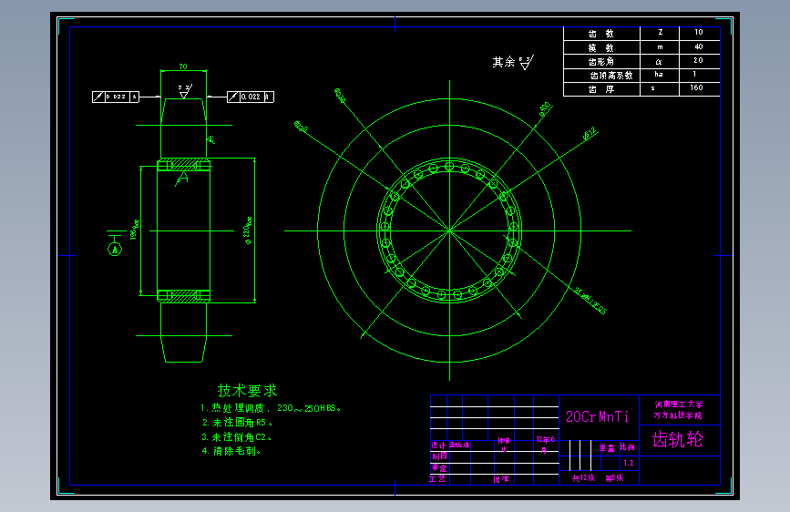Viewport: 790px width, 512px height.
Task: Select the "审定" label in title block
Action: (x=439, y=467)
